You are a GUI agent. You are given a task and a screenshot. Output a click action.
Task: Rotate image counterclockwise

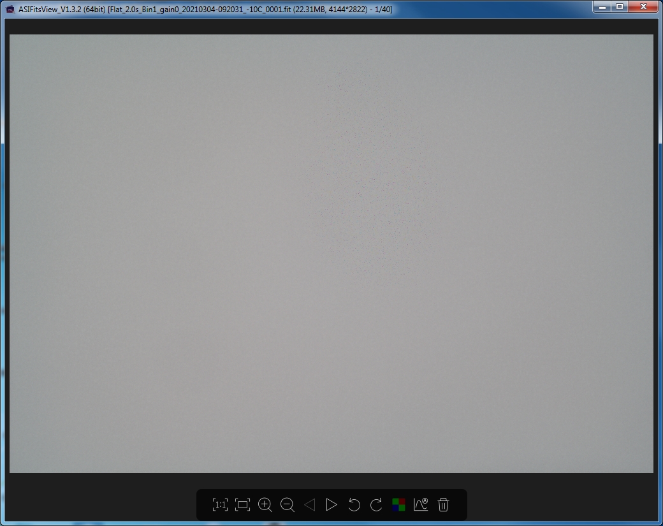coord(354,504)
